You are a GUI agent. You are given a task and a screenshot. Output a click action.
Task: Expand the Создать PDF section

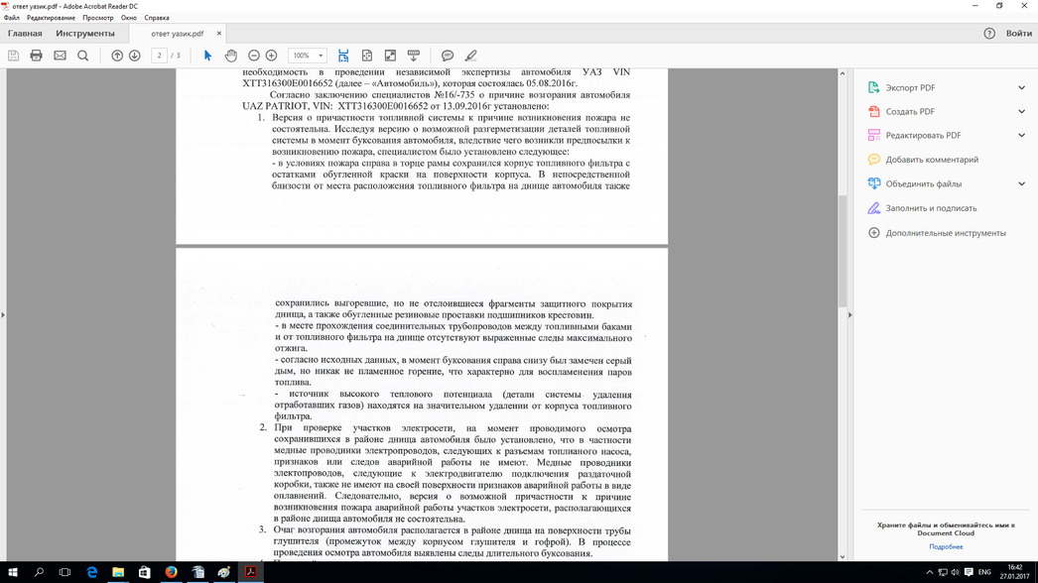pos(1021,111)
